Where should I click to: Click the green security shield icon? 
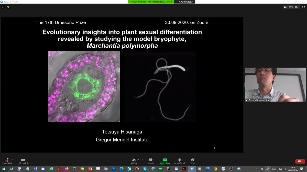(8, 7)
